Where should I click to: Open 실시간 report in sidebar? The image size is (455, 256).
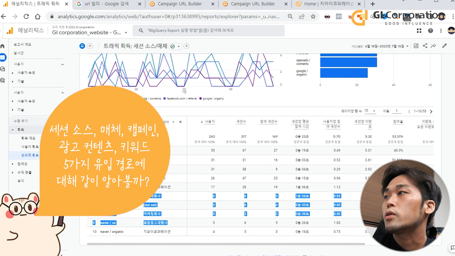tap(19, 53)
